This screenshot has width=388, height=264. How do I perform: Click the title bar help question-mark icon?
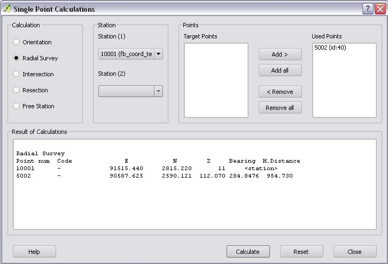point(367,9)
